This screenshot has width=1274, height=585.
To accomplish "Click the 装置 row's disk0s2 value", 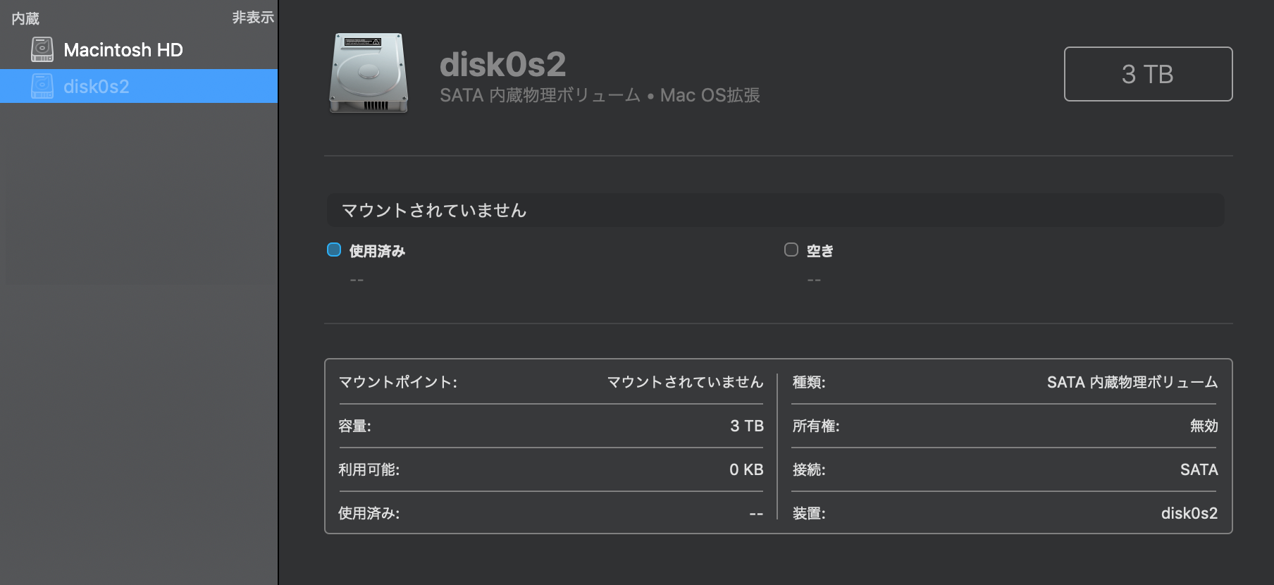I will pos(1189,513).
